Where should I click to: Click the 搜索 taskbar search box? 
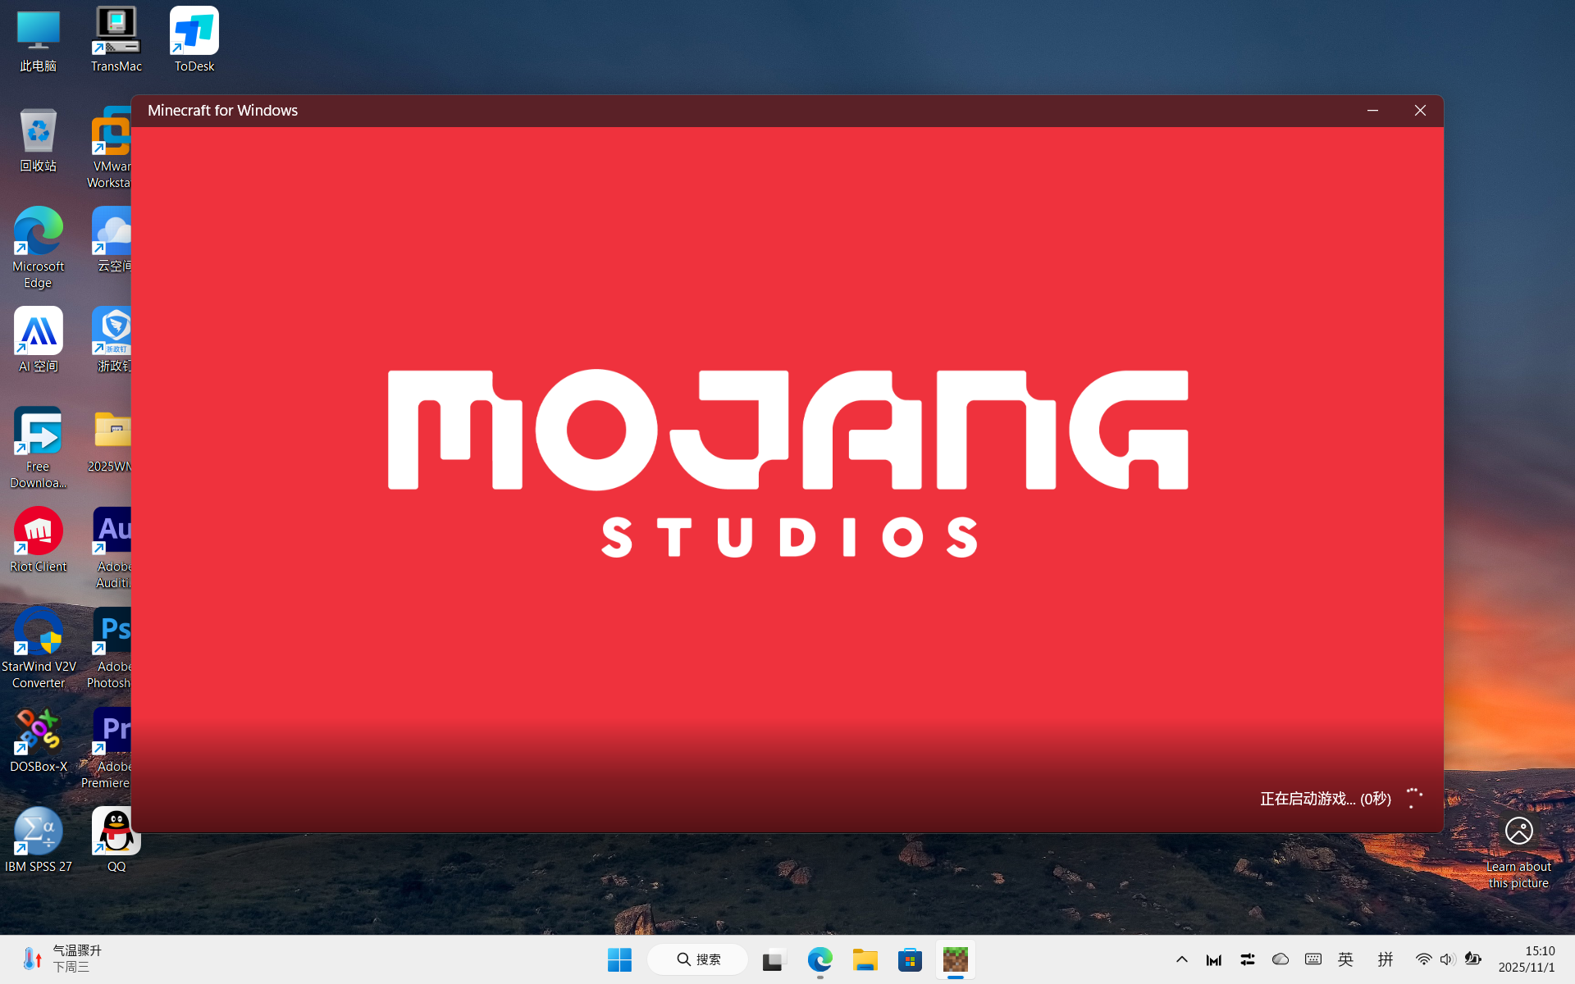698,959
